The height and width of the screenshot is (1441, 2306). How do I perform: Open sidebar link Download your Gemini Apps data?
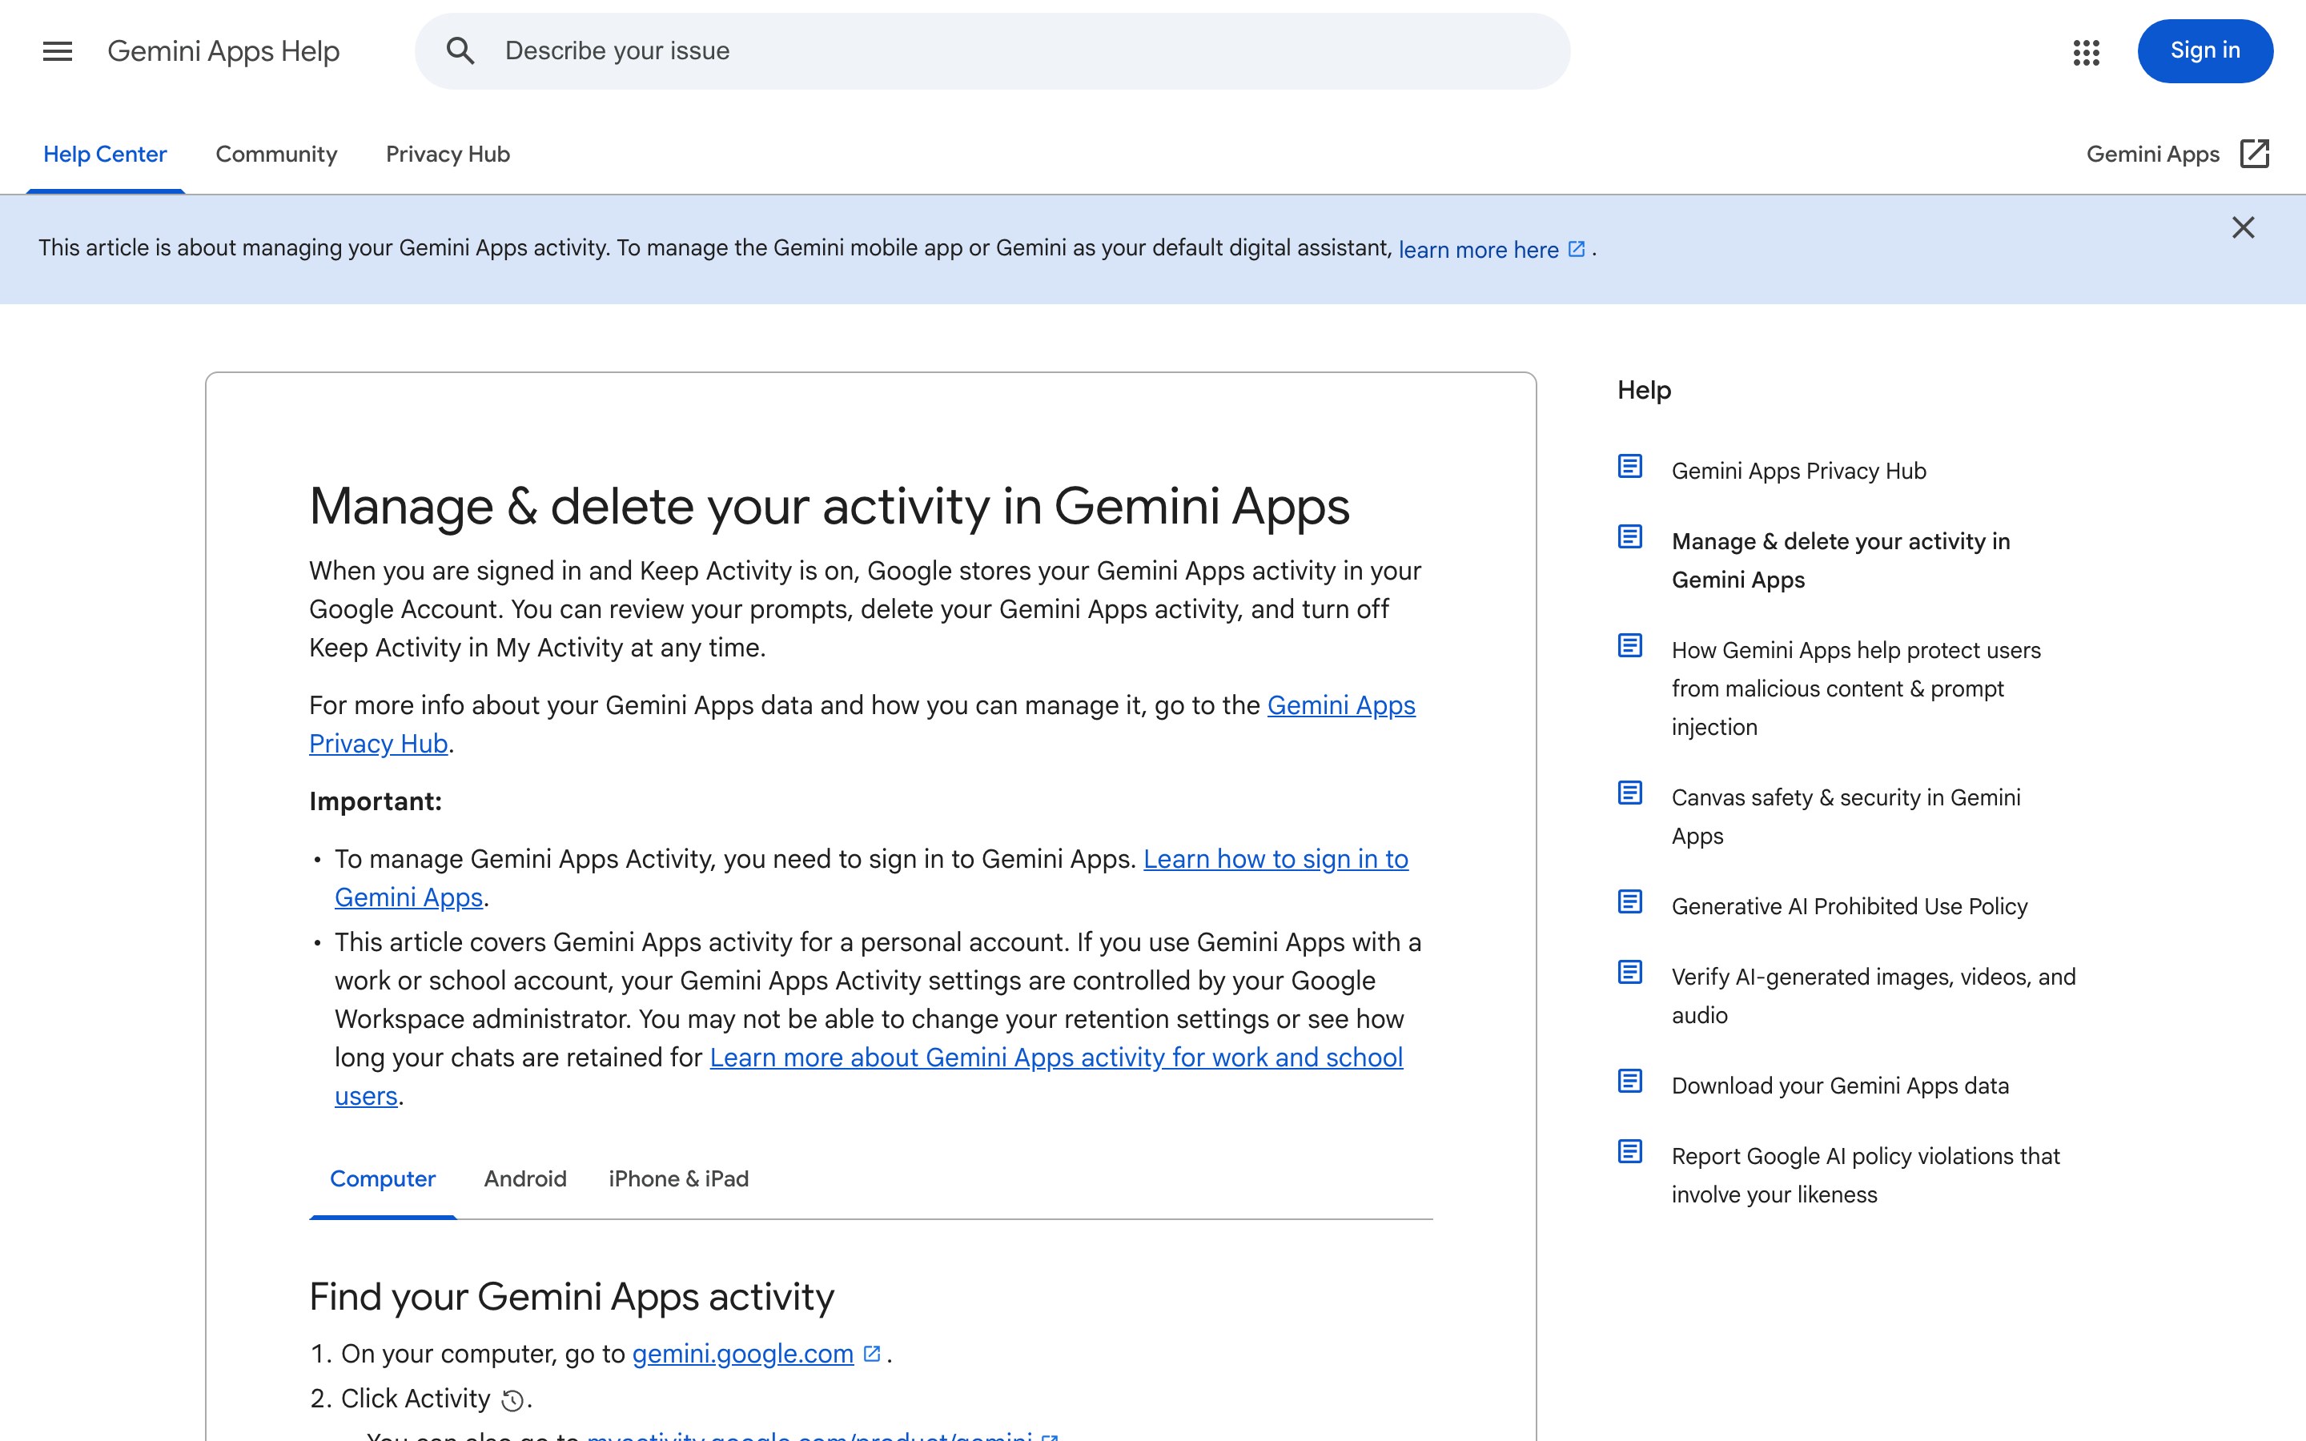click(x=1839, y=1086)
